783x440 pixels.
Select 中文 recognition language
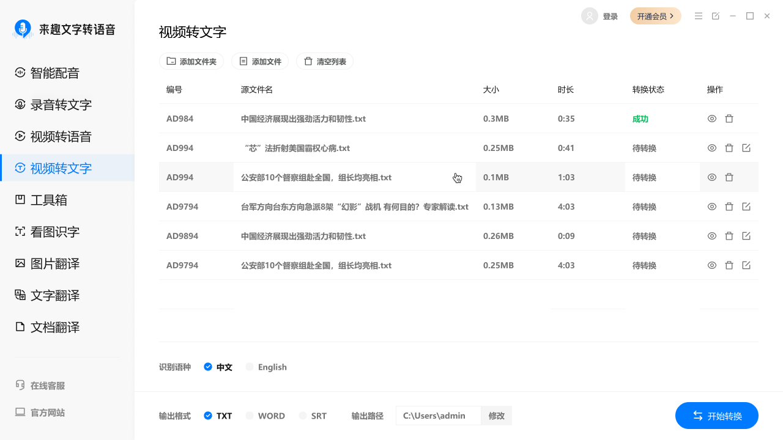218,367
